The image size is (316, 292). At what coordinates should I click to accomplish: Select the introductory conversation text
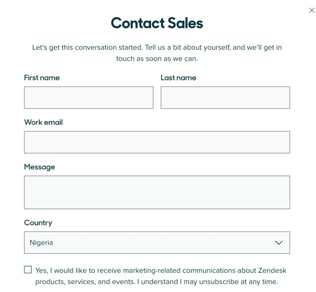point(157,53)
